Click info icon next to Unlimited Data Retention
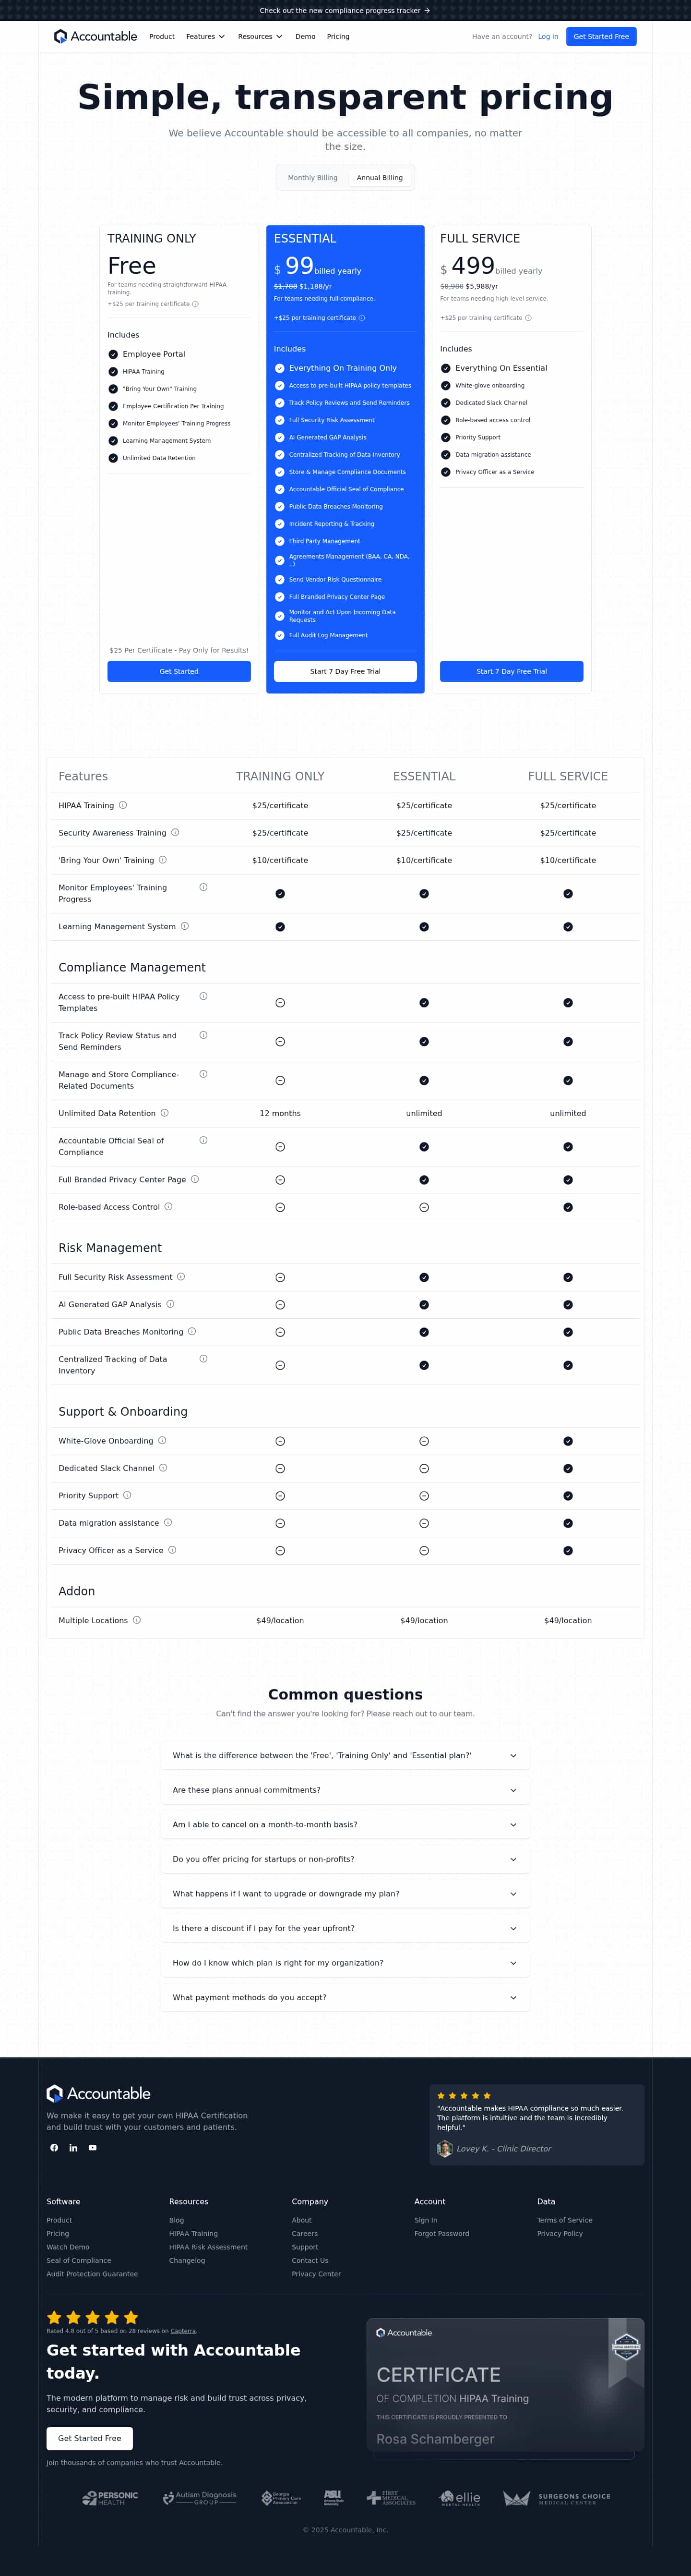The width and height of the screenshot is (691, 2576). click(x=165, y=1113)
